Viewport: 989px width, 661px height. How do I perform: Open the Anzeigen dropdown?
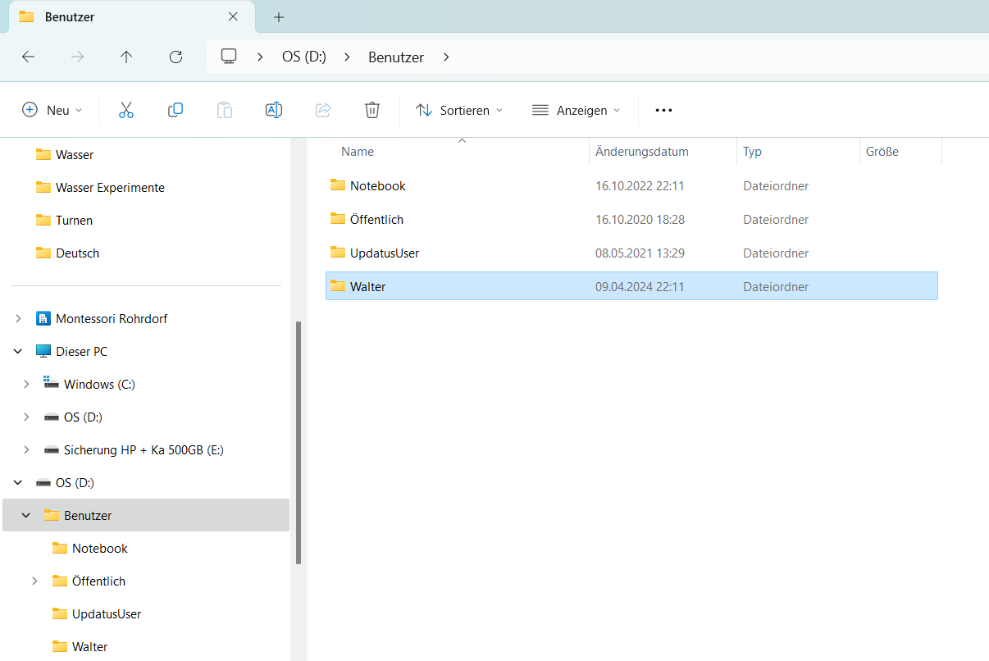click(x=577, y=110)
